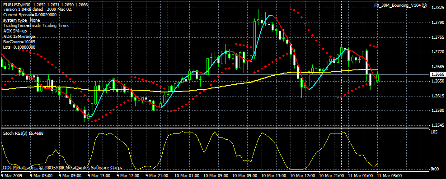Select the EURUSD,M30 chart title text
Screen dimensions: 446x179
point(17,5)
